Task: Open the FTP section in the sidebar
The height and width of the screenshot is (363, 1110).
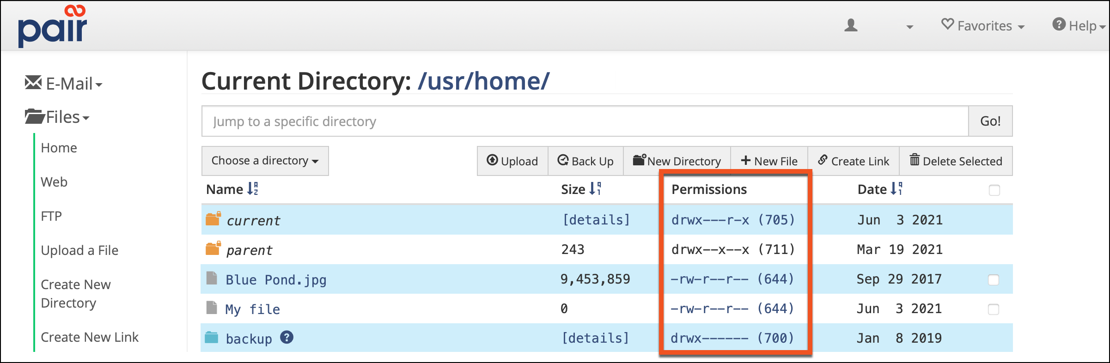Action: coord(51,216)
